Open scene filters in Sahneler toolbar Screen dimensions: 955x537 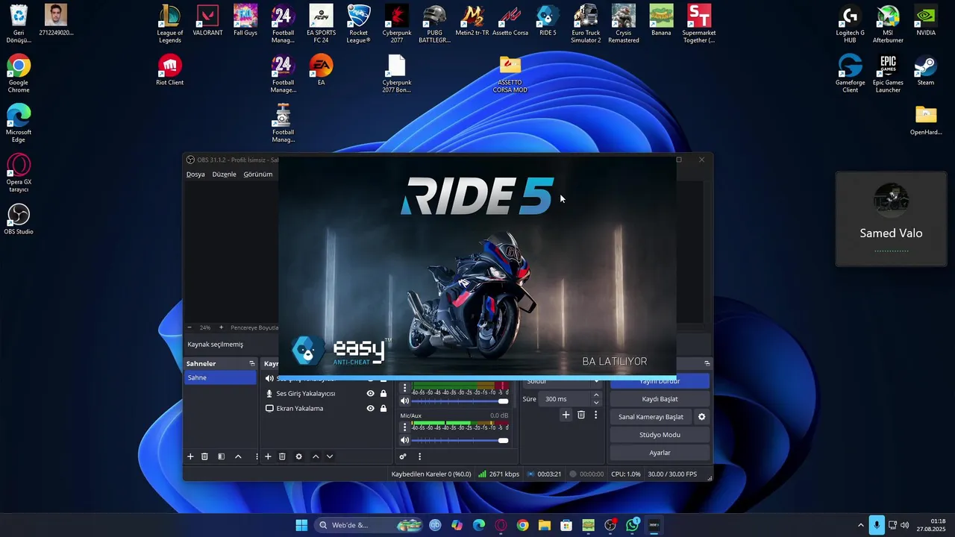pos(221,456)
